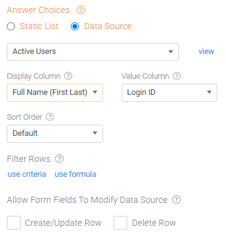The width and height of the screenshot is (226, 237).
Task: Click the use formula link
Action: pyautogui.click(x=75, y=174)
